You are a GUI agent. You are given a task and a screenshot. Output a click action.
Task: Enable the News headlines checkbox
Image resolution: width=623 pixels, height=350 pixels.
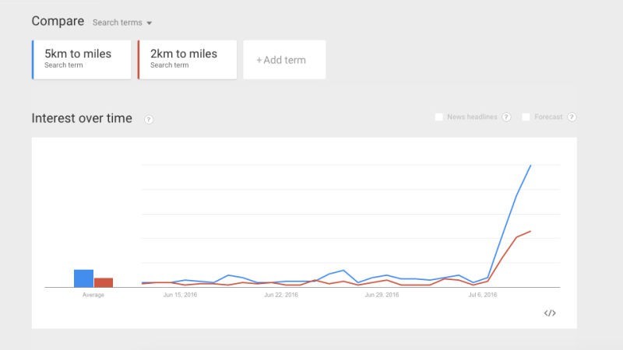[439, 117]
